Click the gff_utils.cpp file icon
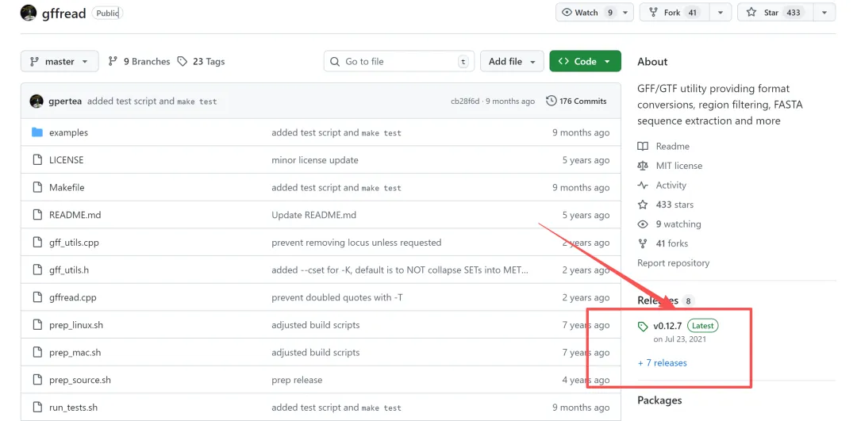Image resolution: width=857 pixels, height=421 pixels. pyautogui.click(x=37, y=243)
